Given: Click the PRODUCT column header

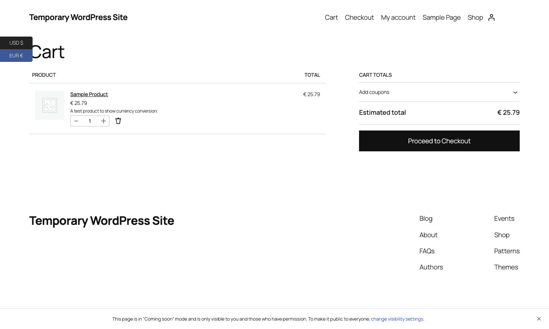Looking at the screenshot, I should pyautogui.click(x=44, y=75).
